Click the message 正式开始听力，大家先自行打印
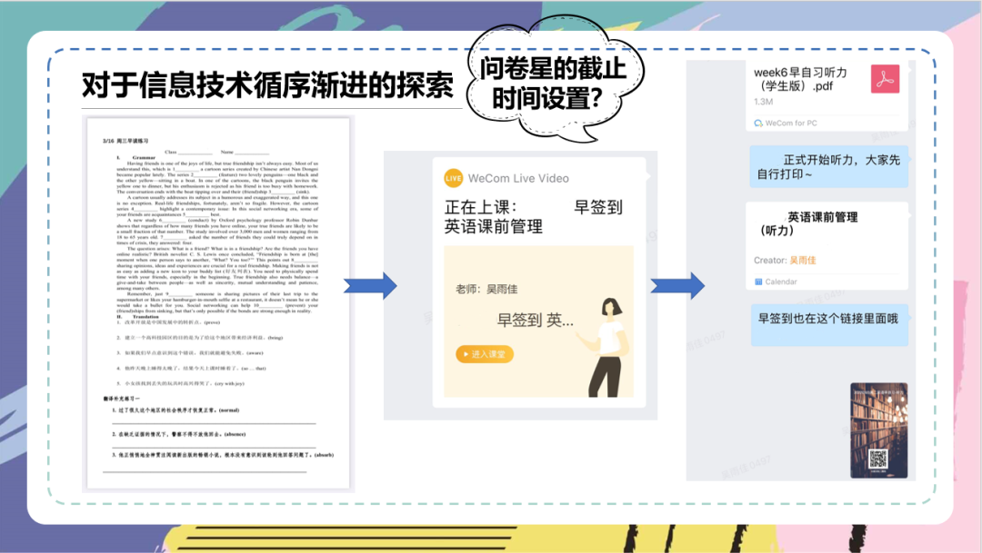 828,167
